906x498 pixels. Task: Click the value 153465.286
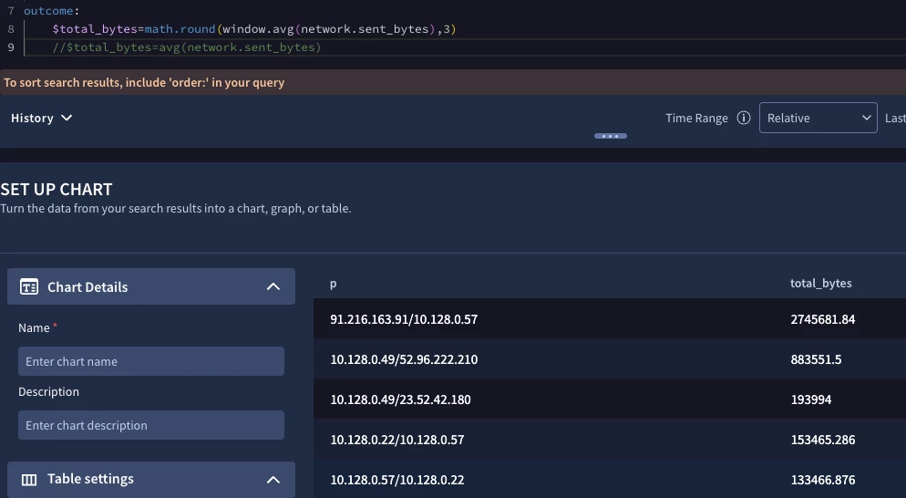click(823, 440)
